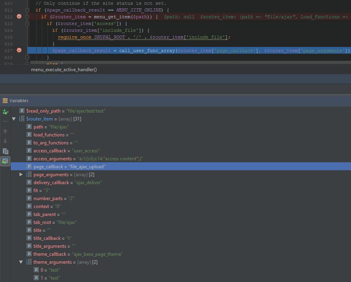Click the move watch up arrow
Screen dimensions: 351x282
click(5, 131)
